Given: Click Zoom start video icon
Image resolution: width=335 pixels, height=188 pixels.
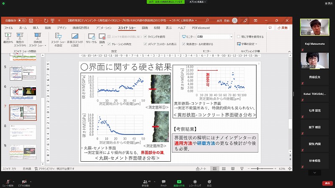Looking at the screenshot, I should (x=24, y=182).
